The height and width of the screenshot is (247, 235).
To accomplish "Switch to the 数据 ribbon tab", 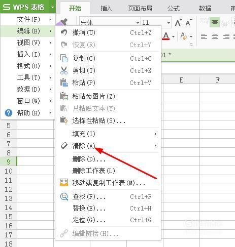I will 205,8.
